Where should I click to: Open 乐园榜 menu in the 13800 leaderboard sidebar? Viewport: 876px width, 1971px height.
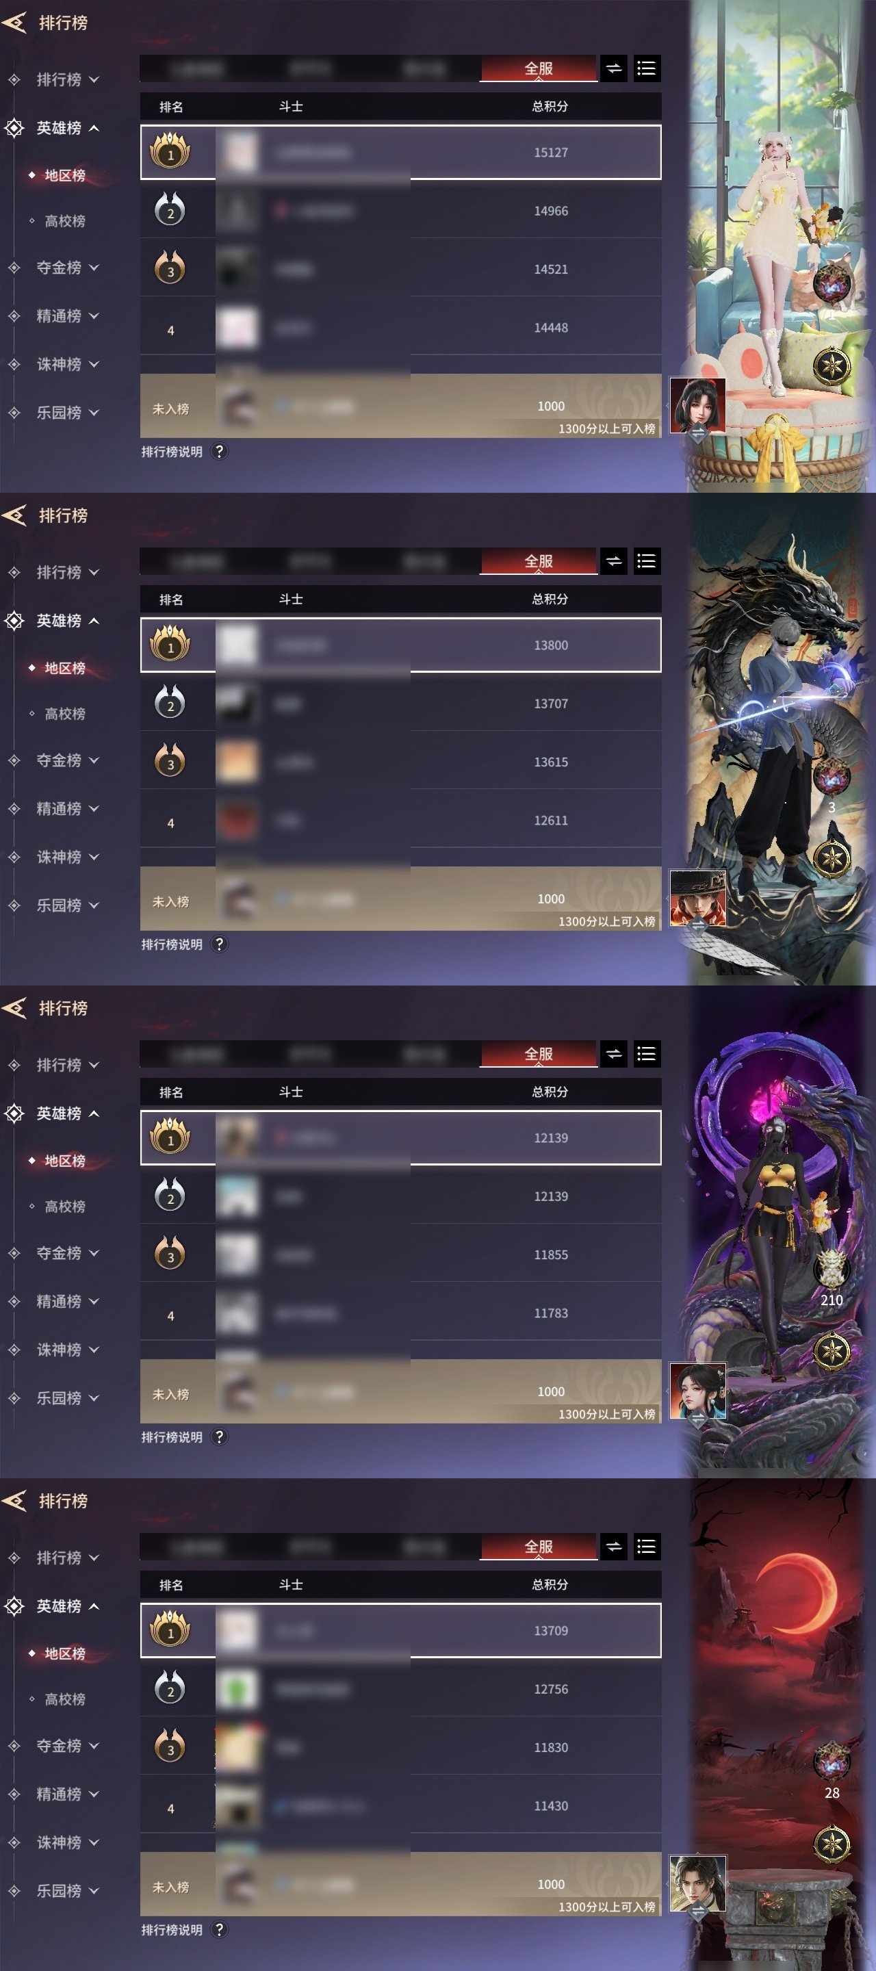(67, 905)
